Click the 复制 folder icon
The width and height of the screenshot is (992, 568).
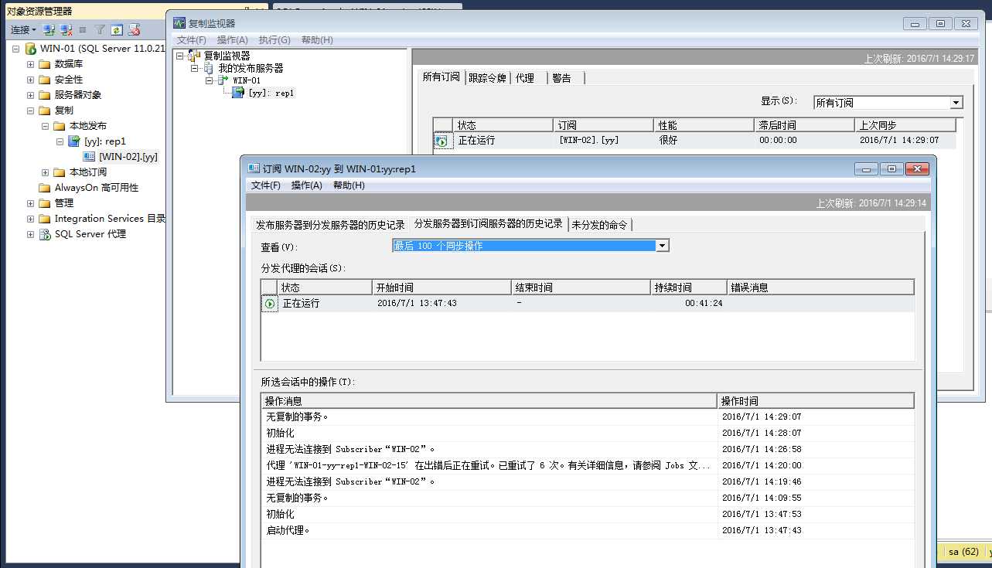45,111
